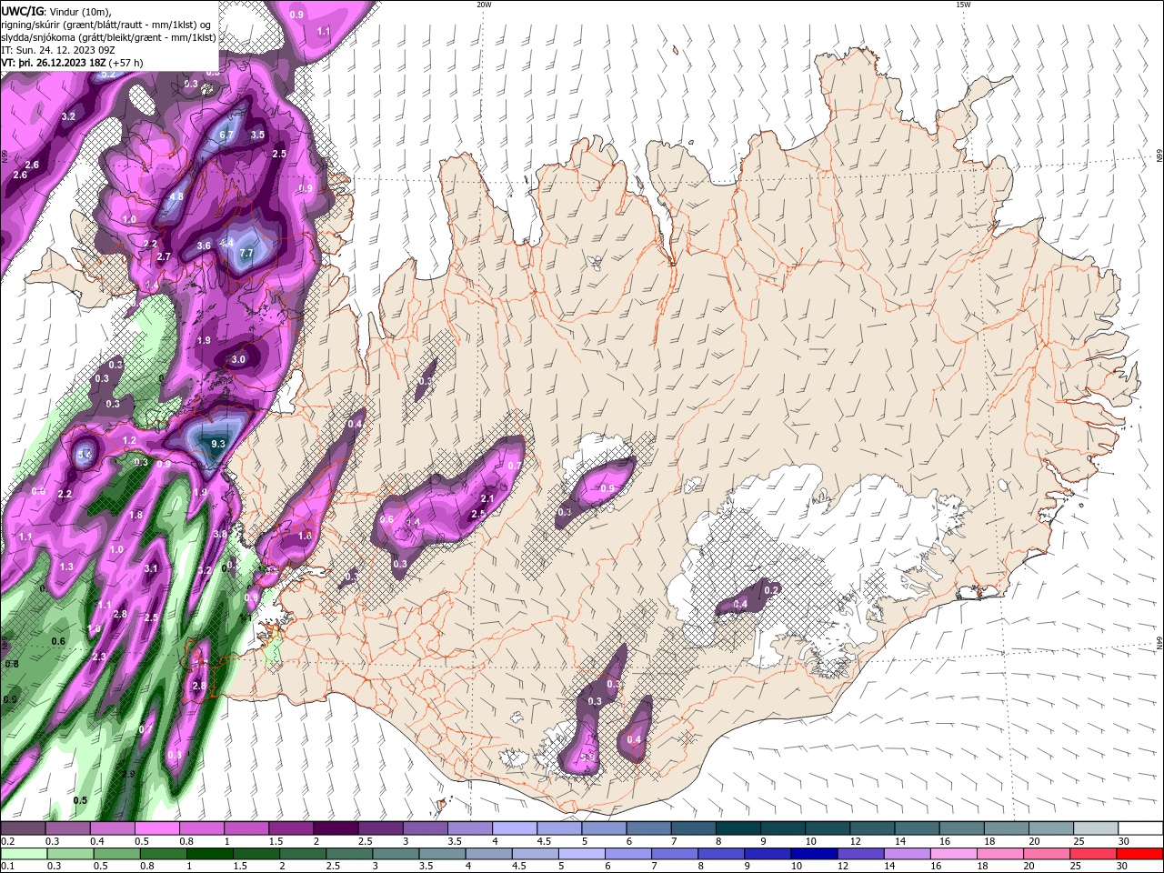Viewport: 1164px width, 873px height.
Task: Click the 1.2 value left of the 9.3 peak
Action: (x=129, y=440)
